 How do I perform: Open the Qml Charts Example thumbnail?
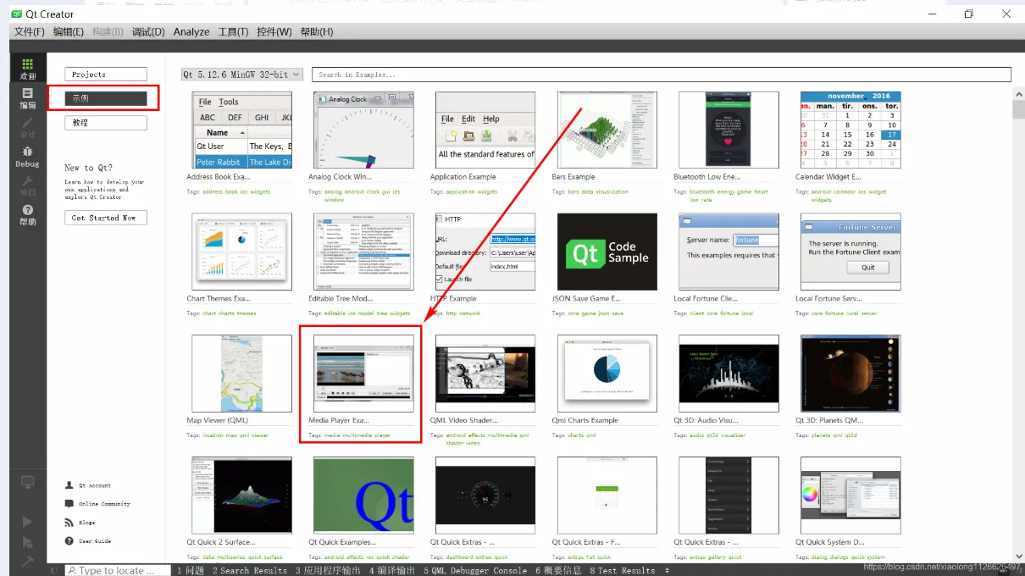[607, 374]
